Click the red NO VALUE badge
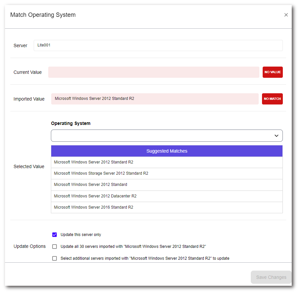This screenshot has height=294, width=300. click(x=273, y=72)
